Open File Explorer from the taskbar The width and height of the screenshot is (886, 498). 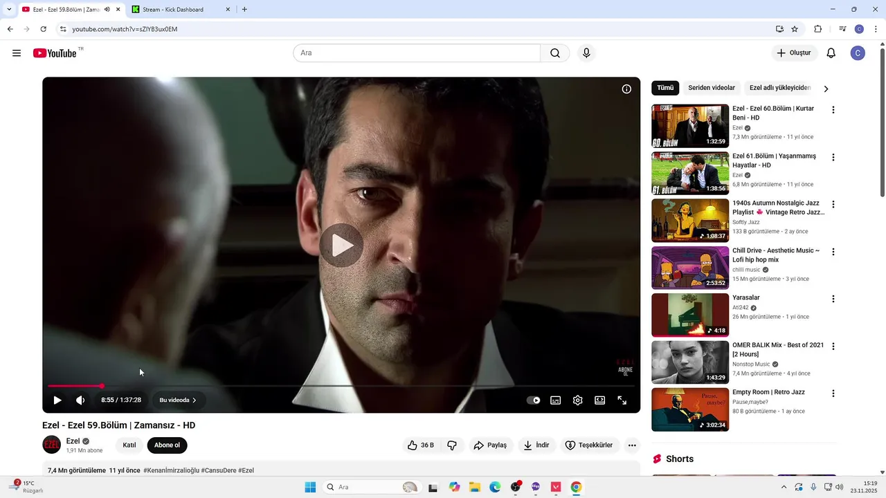pos(475,487)
